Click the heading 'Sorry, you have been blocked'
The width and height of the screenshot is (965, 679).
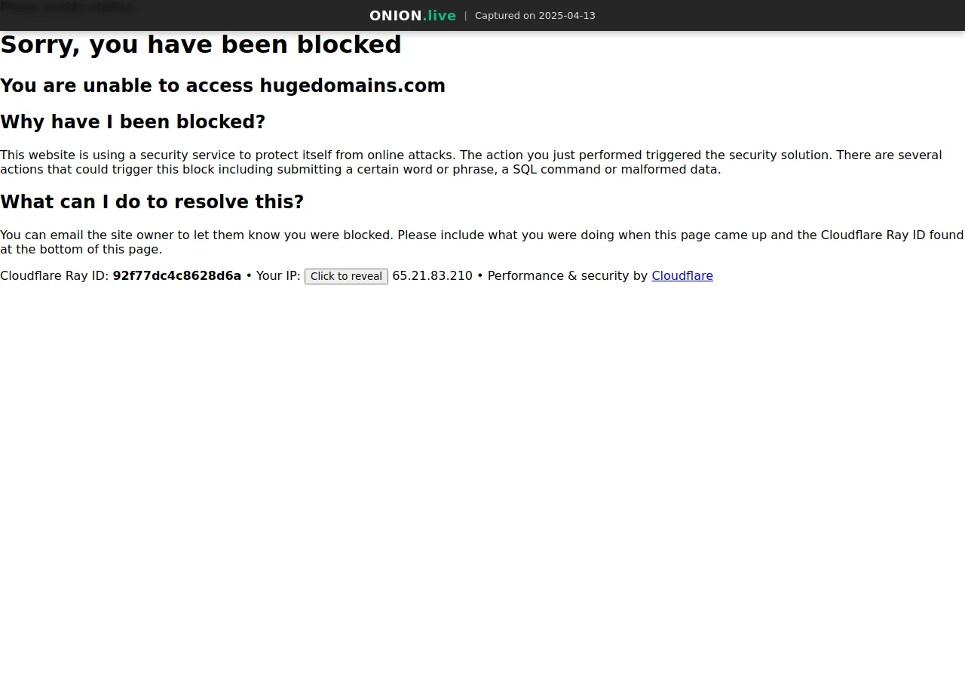(x=201, y=45)
